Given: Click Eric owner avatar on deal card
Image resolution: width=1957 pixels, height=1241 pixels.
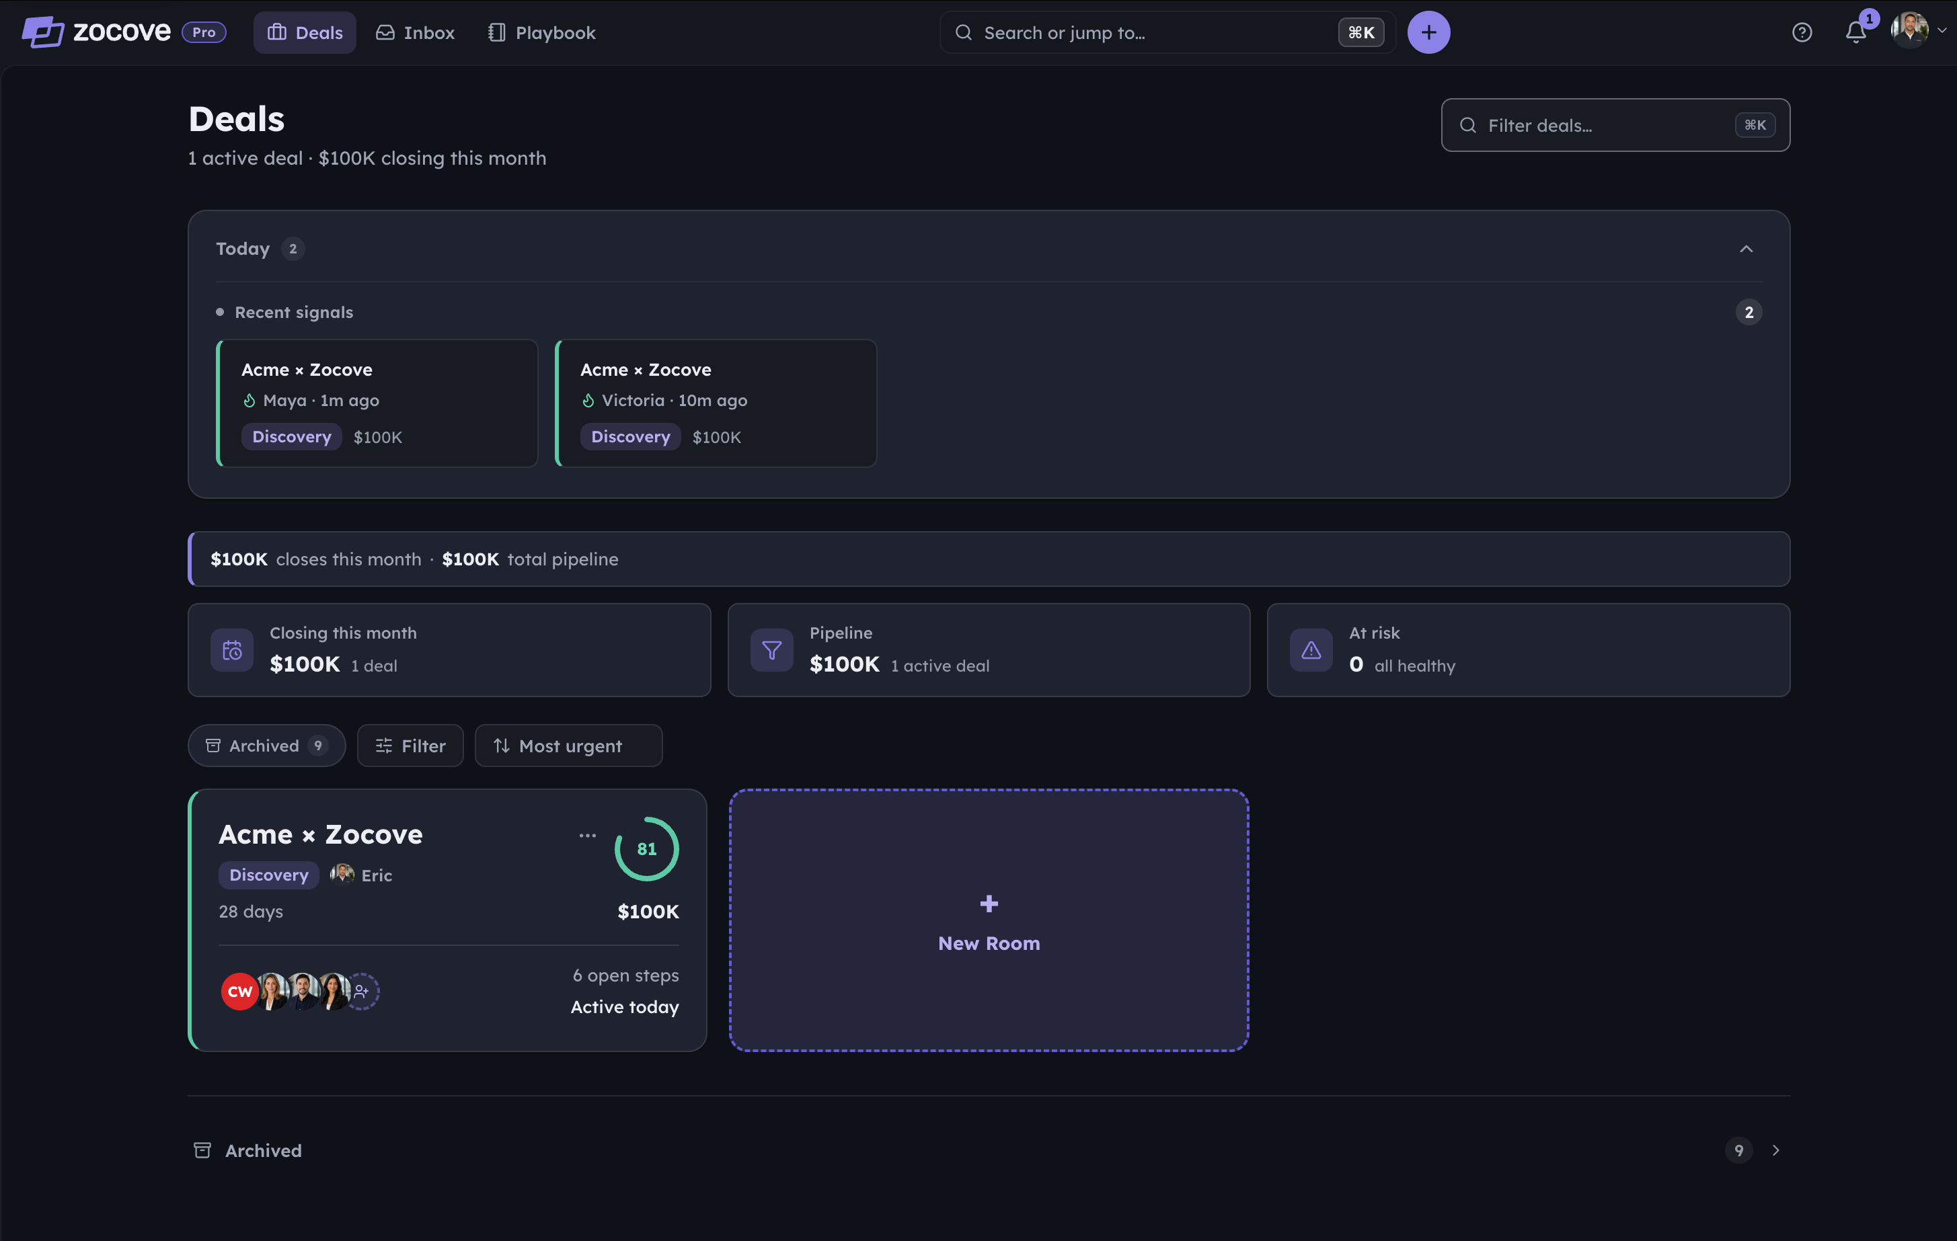Looking at the screenshot, I should click(342, 874).
